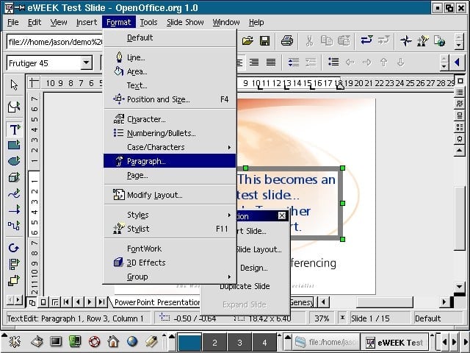
Task: Select the Connector tool
Action: pyautogui.click(x=14, y=225)
